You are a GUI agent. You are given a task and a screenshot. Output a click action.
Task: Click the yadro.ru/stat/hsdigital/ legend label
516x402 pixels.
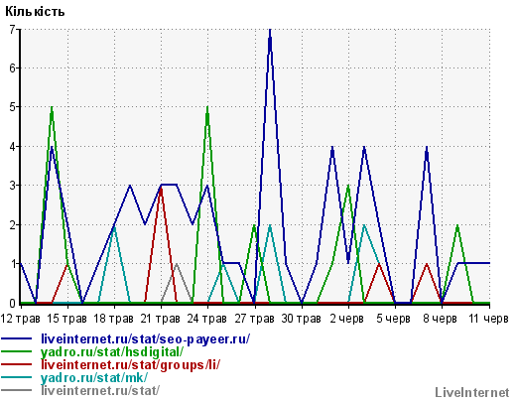112,352
